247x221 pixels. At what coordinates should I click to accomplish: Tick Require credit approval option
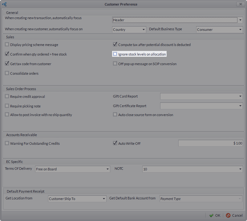pos(7,97)
